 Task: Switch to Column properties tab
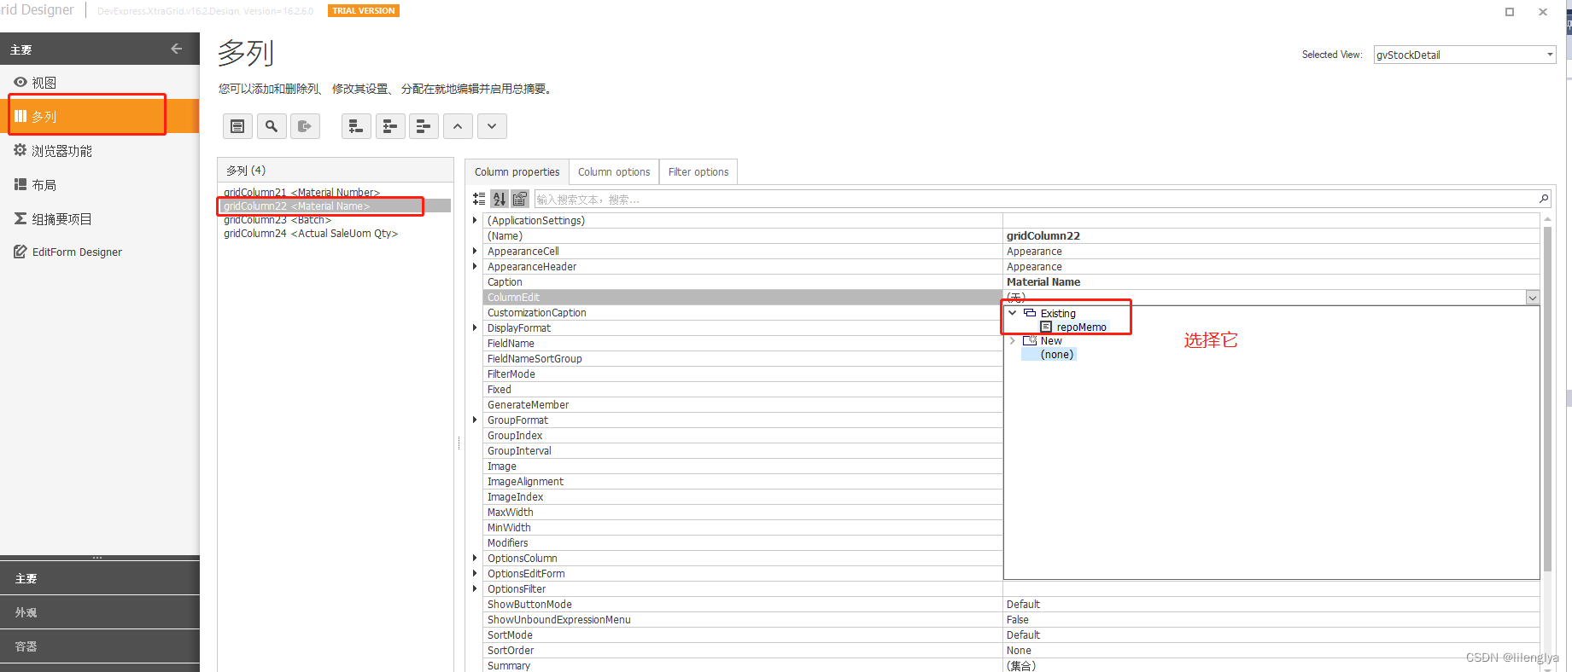tap(517, 171)
